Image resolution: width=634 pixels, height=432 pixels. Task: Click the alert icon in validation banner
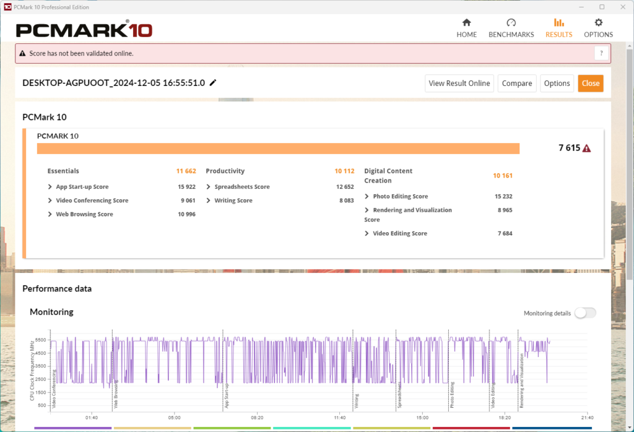point(23,53)
